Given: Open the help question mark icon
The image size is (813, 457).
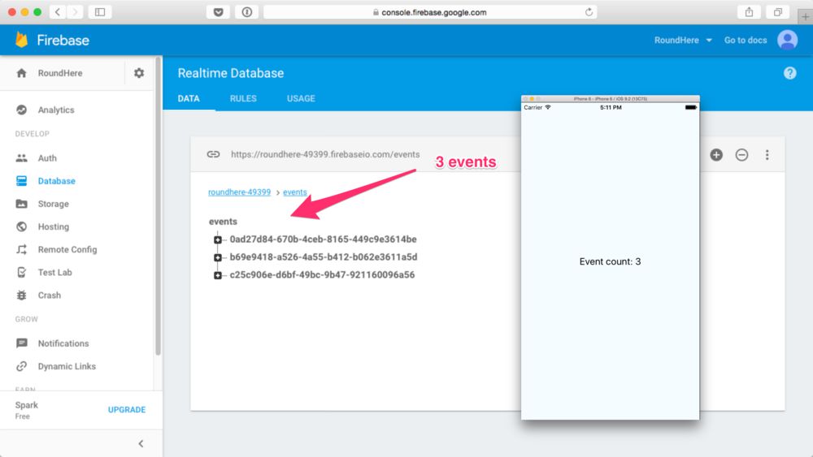Looking at the screenshot, I should point(789,73).
